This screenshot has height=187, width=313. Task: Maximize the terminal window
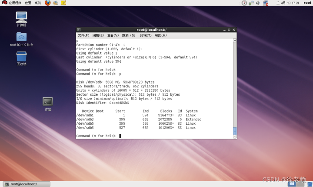point(229,30)
